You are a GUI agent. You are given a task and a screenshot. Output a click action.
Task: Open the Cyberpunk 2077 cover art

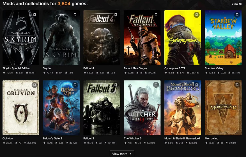click(x=183, y=38)
